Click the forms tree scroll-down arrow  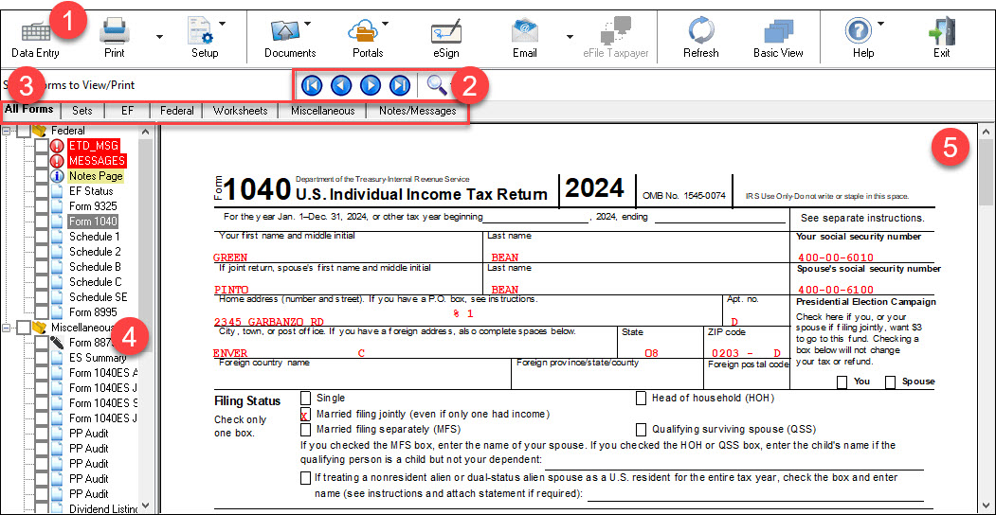pyautogui.click(x=145, y=506)
